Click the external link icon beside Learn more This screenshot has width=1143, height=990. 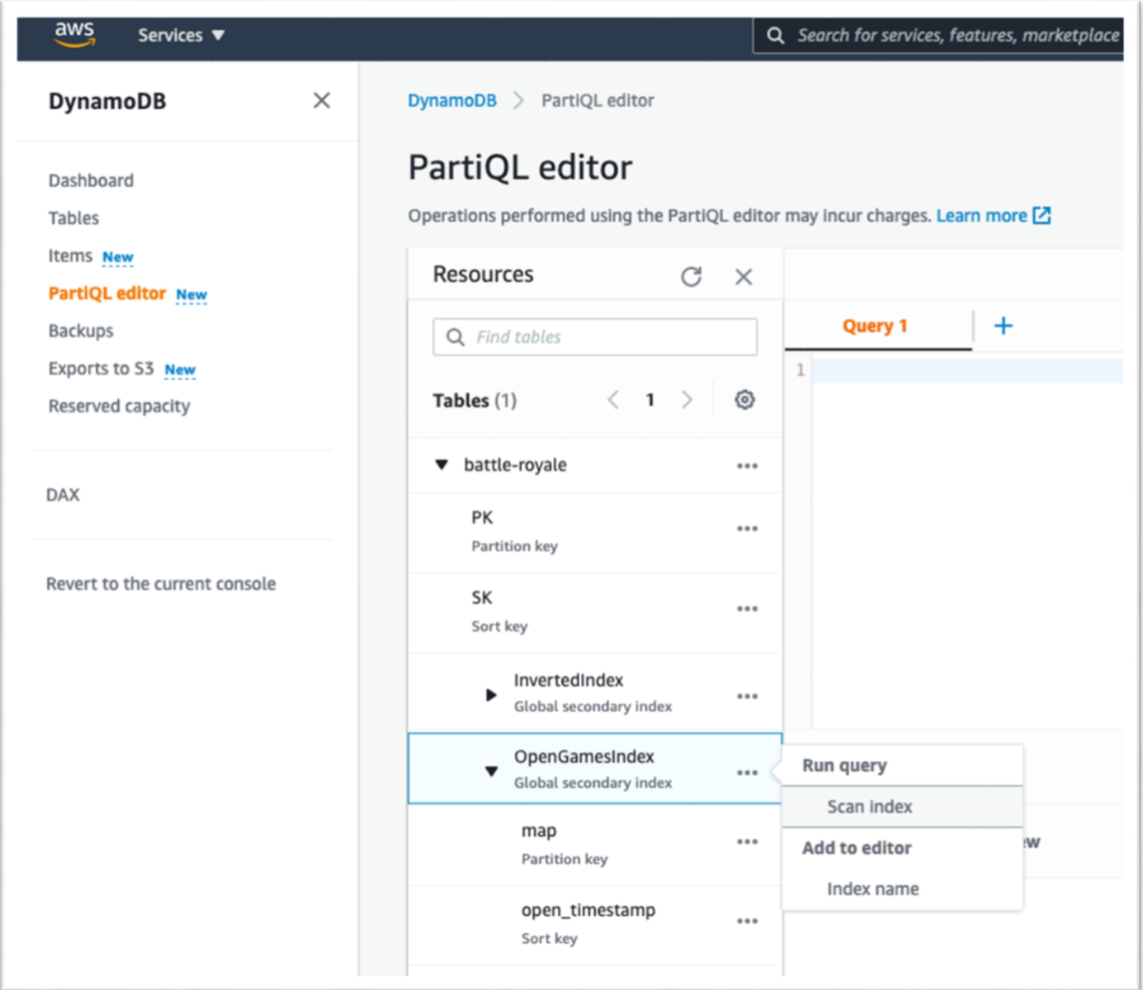[x=1042, y=215]
